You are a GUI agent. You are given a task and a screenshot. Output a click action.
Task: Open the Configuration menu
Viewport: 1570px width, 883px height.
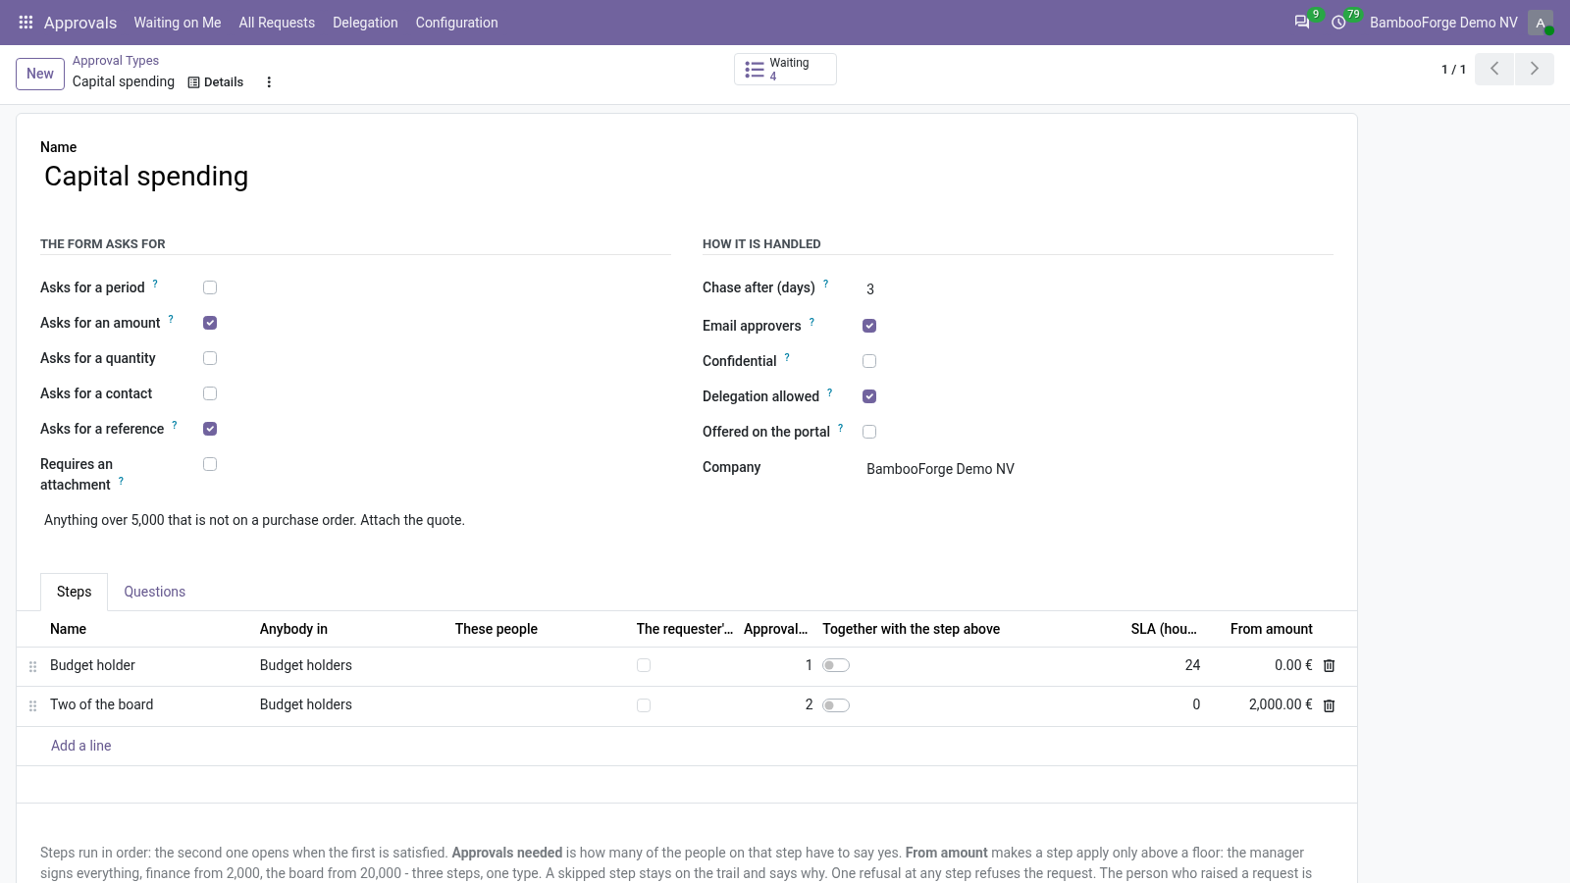pos(456,23)
